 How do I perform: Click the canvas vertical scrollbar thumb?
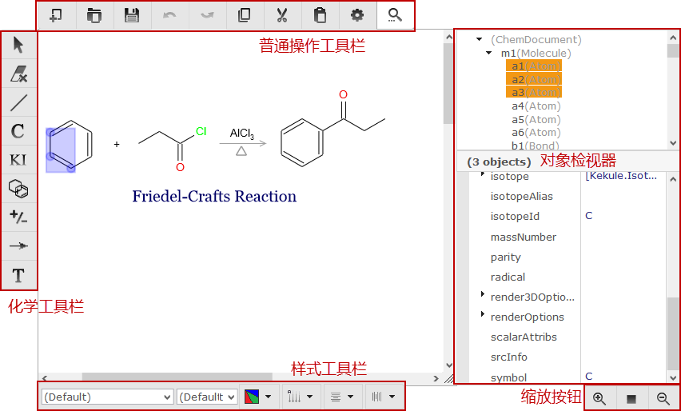tap(448, 83)
